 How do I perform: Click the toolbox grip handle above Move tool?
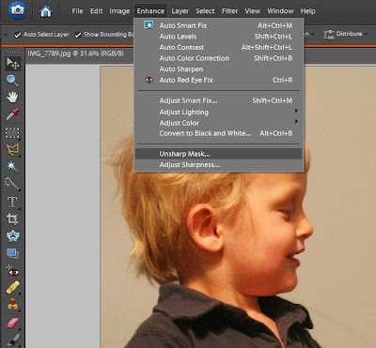(12, 52)
